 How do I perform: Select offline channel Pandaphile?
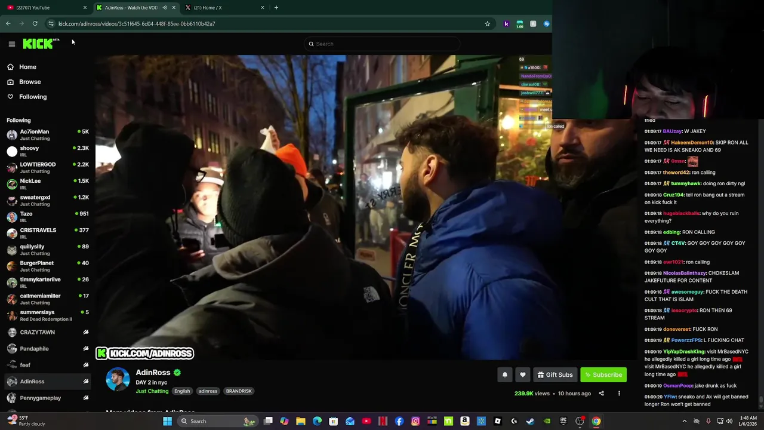(47, 349)
